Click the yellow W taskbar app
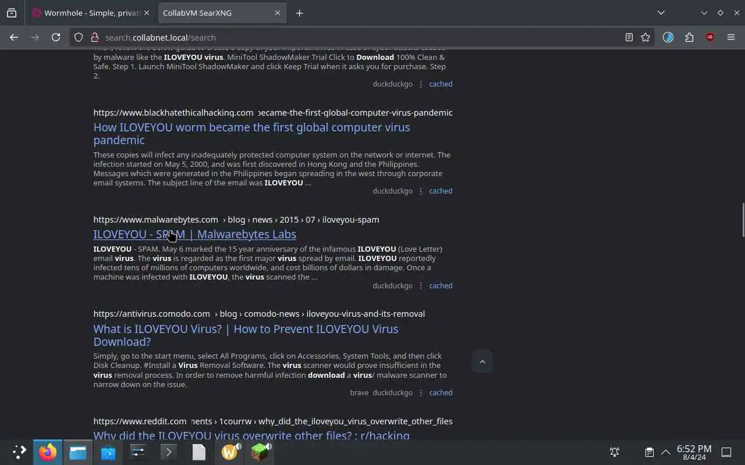745x465 pixels. pyautogui.click(x=230, y=452)
